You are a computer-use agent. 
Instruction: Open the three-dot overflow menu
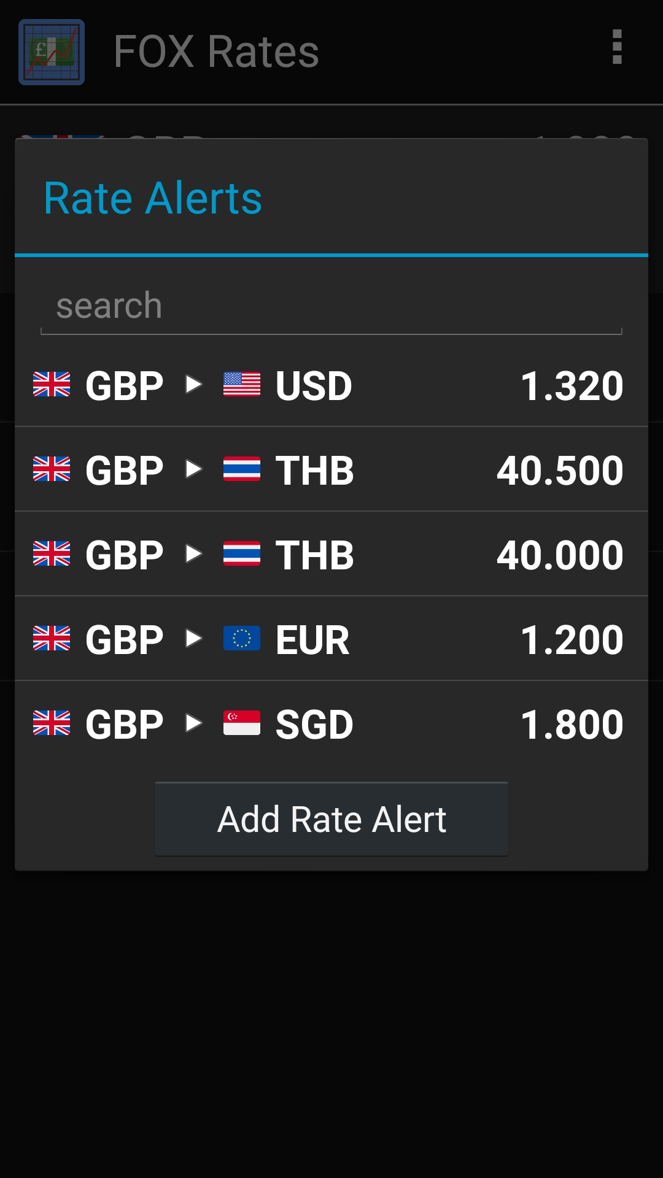pos(617,47)
